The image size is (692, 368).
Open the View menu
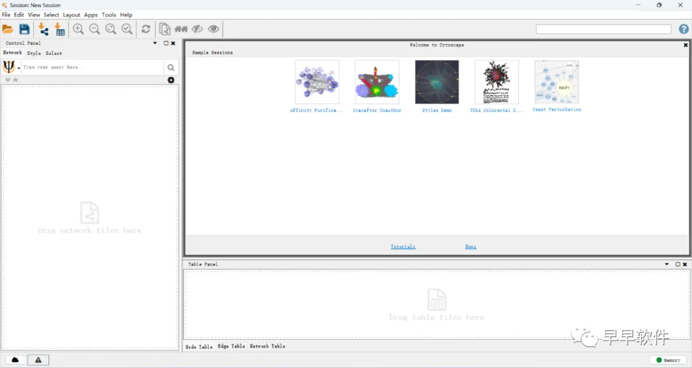click(x=34, y=15)
